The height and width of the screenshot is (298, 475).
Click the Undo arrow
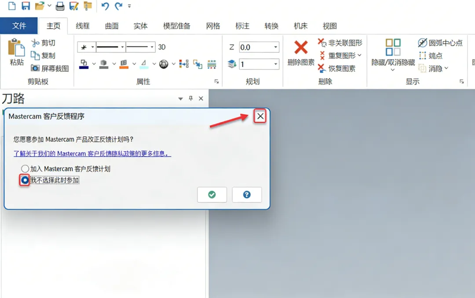coord(105,6)
